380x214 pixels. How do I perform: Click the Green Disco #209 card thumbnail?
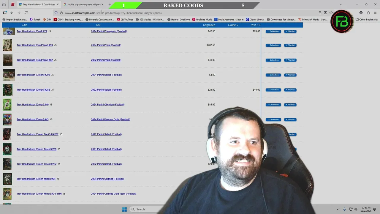7,149
